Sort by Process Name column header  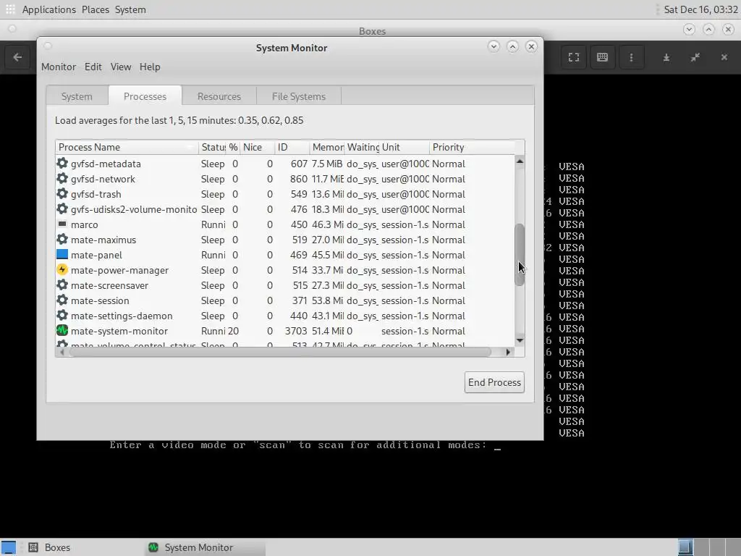point(127,147)
